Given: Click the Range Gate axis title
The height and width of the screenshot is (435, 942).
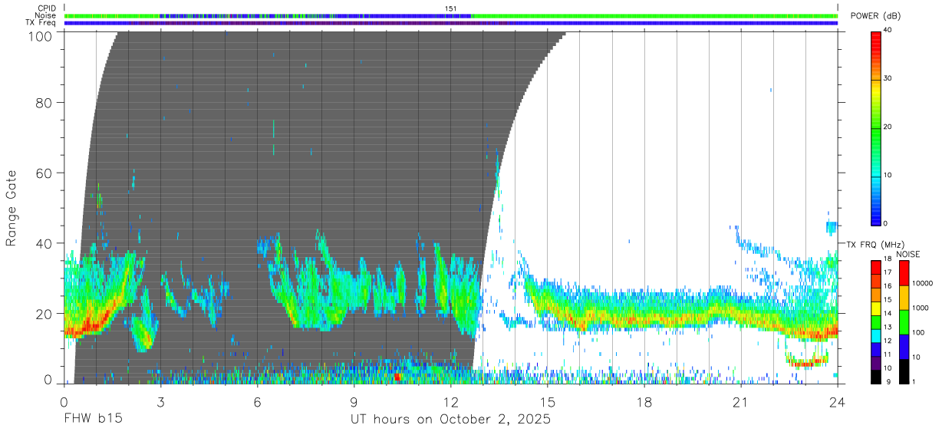Looking at the screenshot, I should pos(12,208).
